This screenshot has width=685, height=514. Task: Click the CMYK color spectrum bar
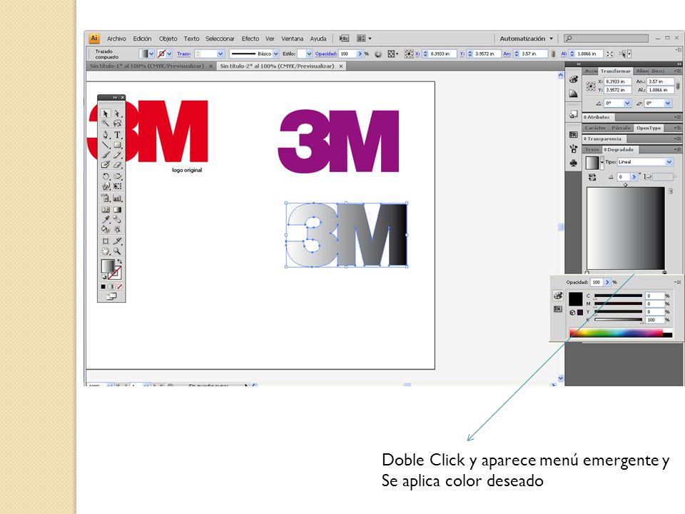point(621,333)
